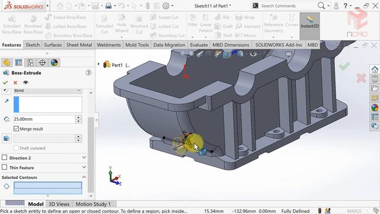Open the FeatureManager design tree tab icon

7,62
